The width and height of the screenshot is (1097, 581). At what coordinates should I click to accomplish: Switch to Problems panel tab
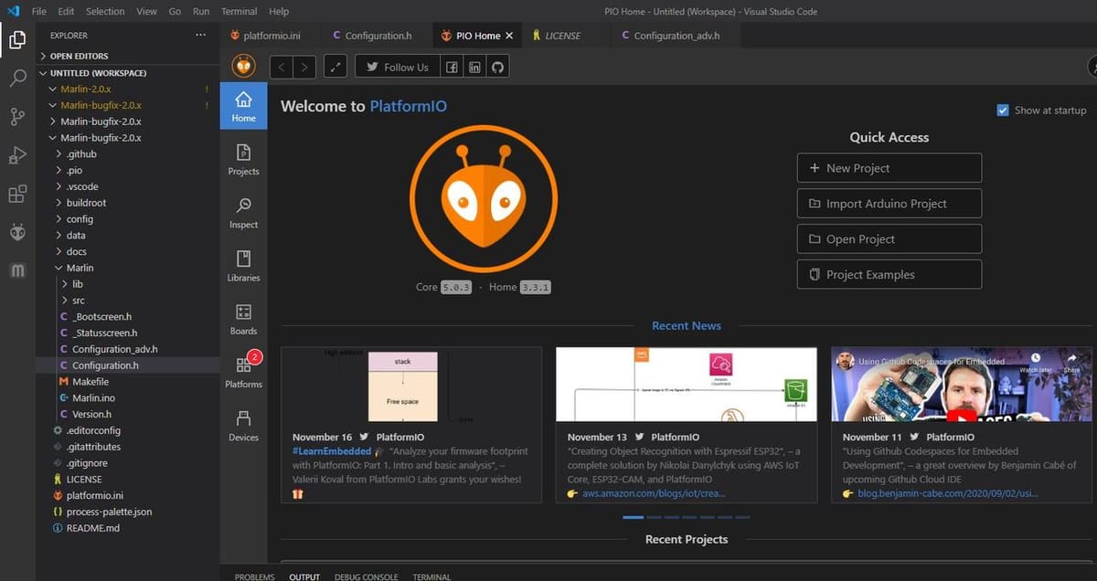tap(254, 576)
